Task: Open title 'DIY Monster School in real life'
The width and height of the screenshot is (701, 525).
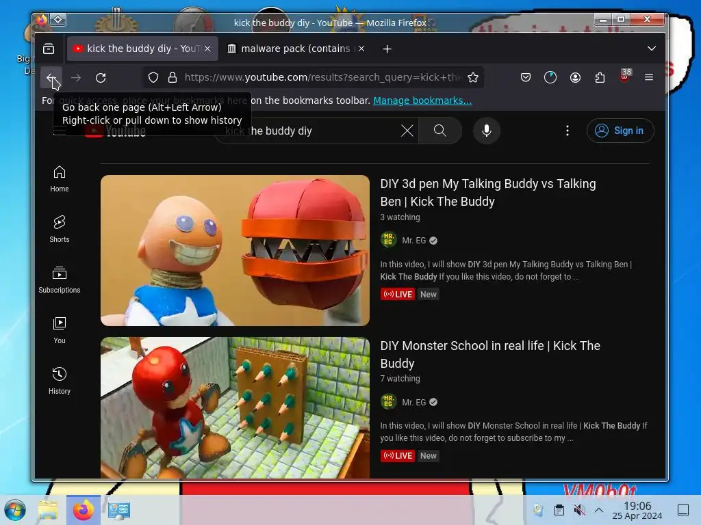Action: pyautogui.click(x=490, y=355)
